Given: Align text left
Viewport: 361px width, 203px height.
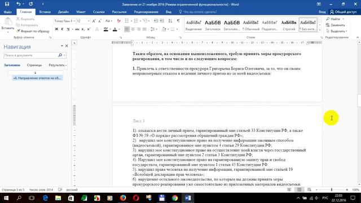Looking at the screenshot, I should pos(126,29).
